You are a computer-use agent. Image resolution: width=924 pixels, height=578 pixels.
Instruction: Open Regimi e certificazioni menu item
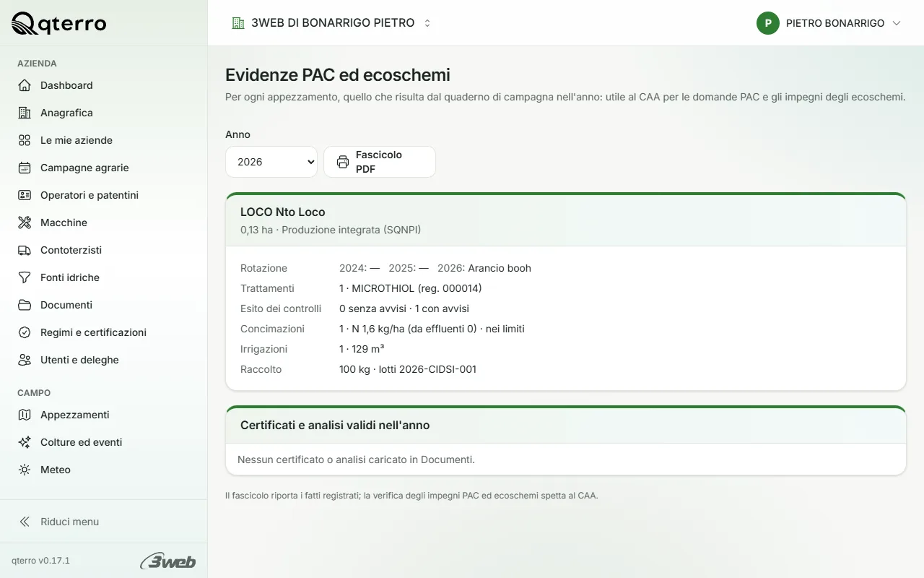tap(103, 332)
